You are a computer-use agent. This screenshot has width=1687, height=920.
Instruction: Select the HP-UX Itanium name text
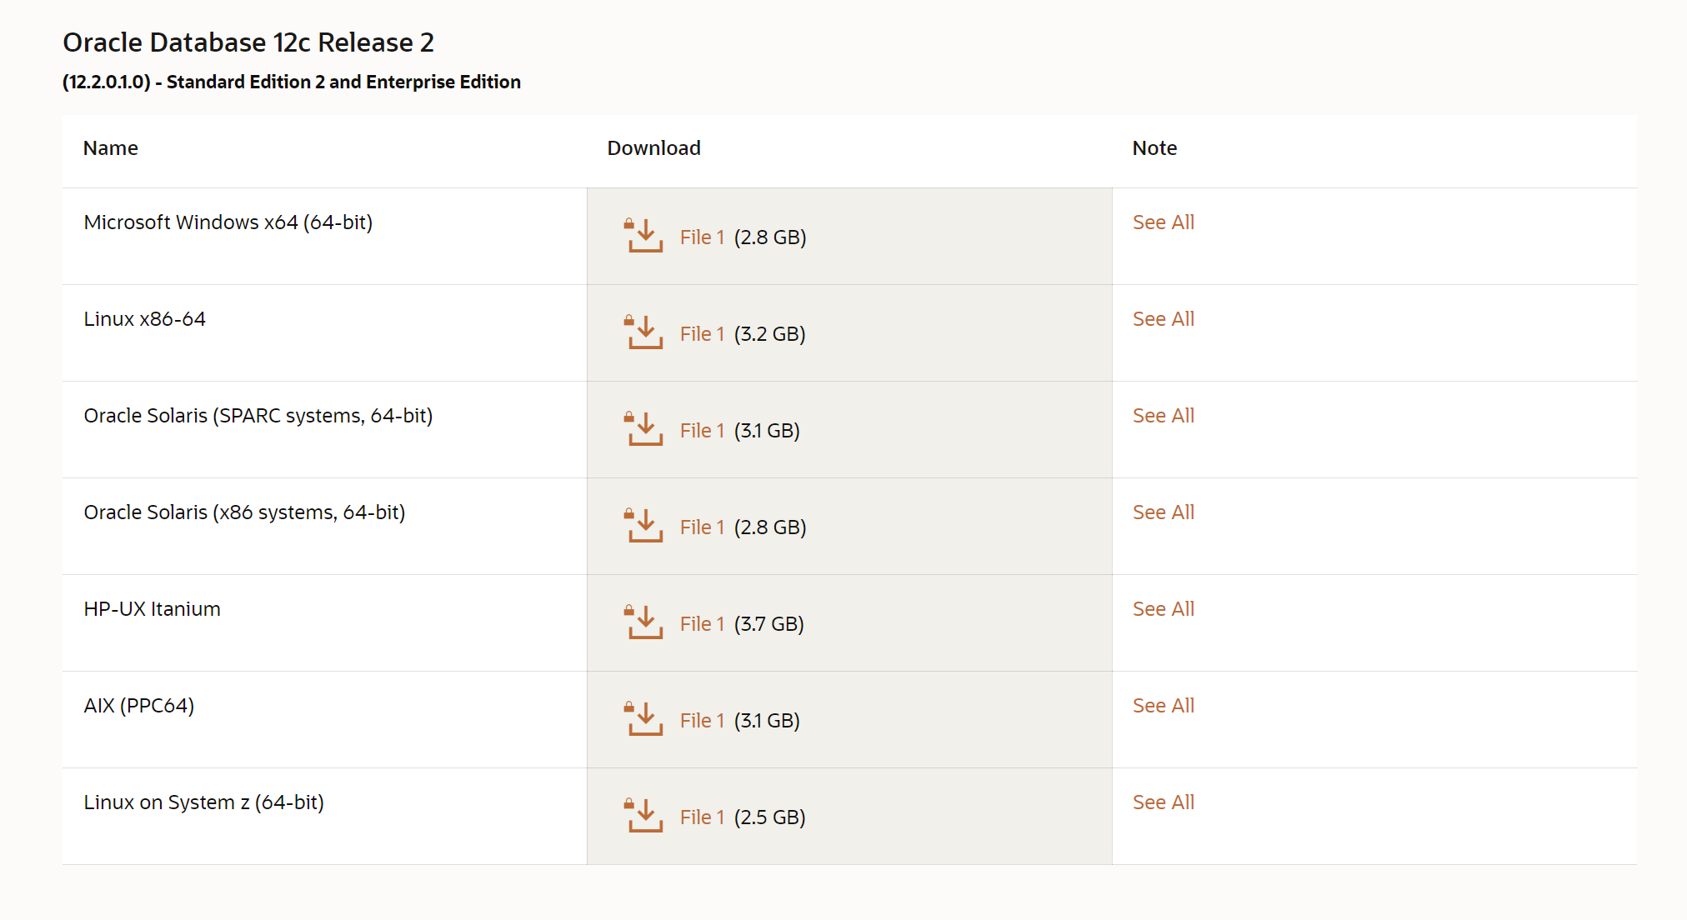click(x=153, y=609)
